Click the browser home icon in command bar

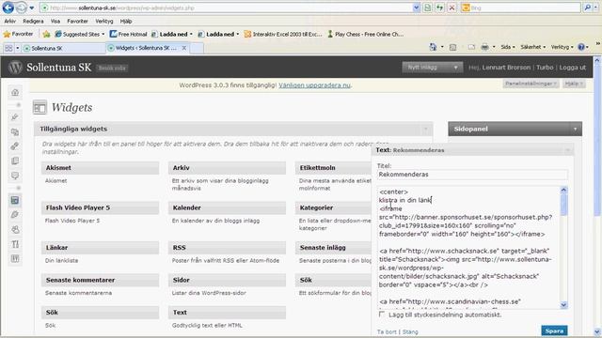pyautogui.click(x=433, y=47)
